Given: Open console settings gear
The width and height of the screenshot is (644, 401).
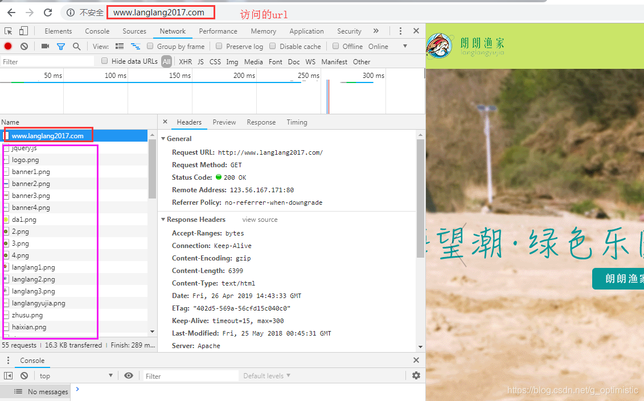Looking at the screenshot, I should (x=416, y=375).
